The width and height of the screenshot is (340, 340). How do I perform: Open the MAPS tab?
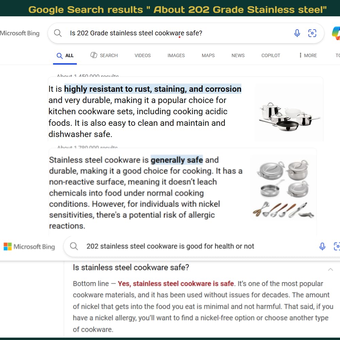[208, 55]
